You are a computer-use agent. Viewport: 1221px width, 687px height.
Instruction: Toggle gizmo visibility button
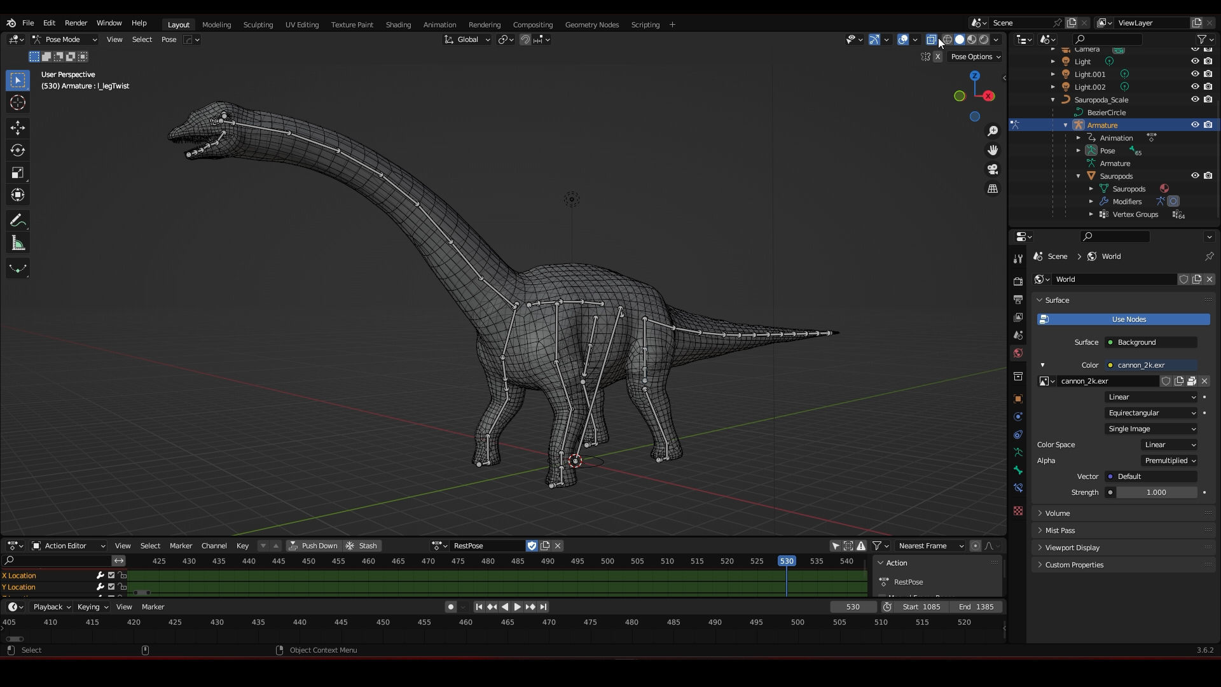click(x=874, y=39)
